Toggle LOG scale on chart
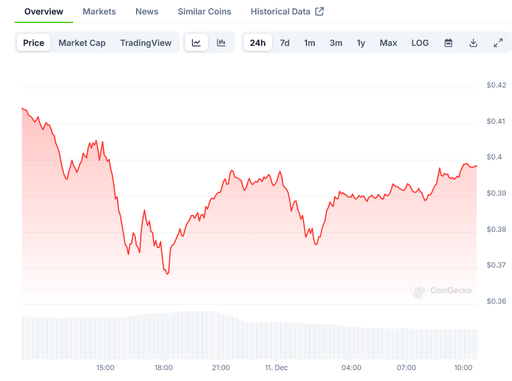 (x=420, y=43)
